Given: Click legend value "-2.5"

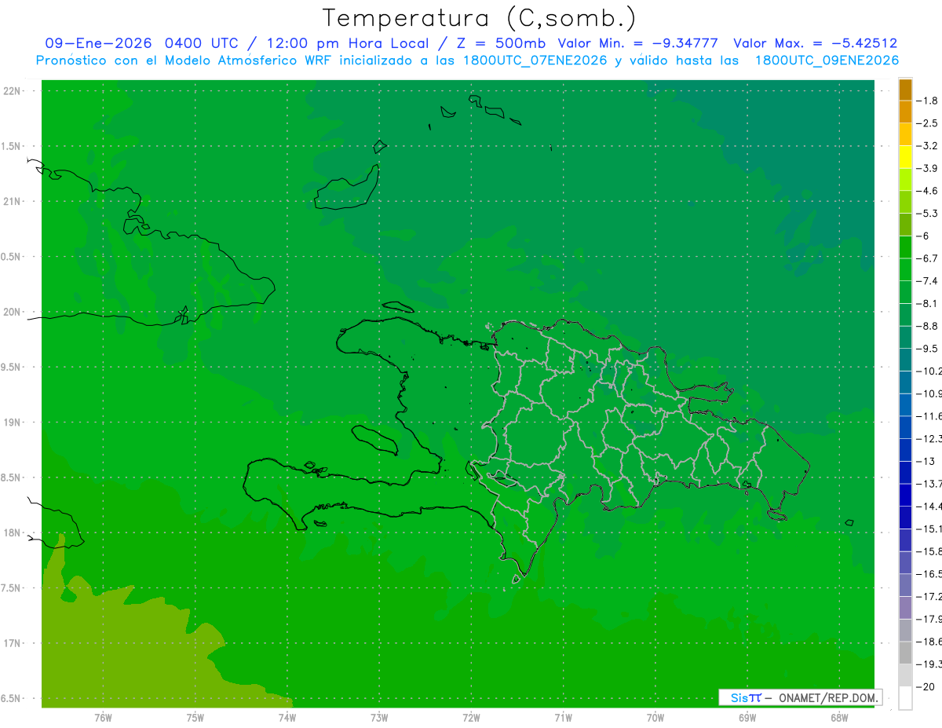Looking at the screenshot, I should (x=929, y=123).
